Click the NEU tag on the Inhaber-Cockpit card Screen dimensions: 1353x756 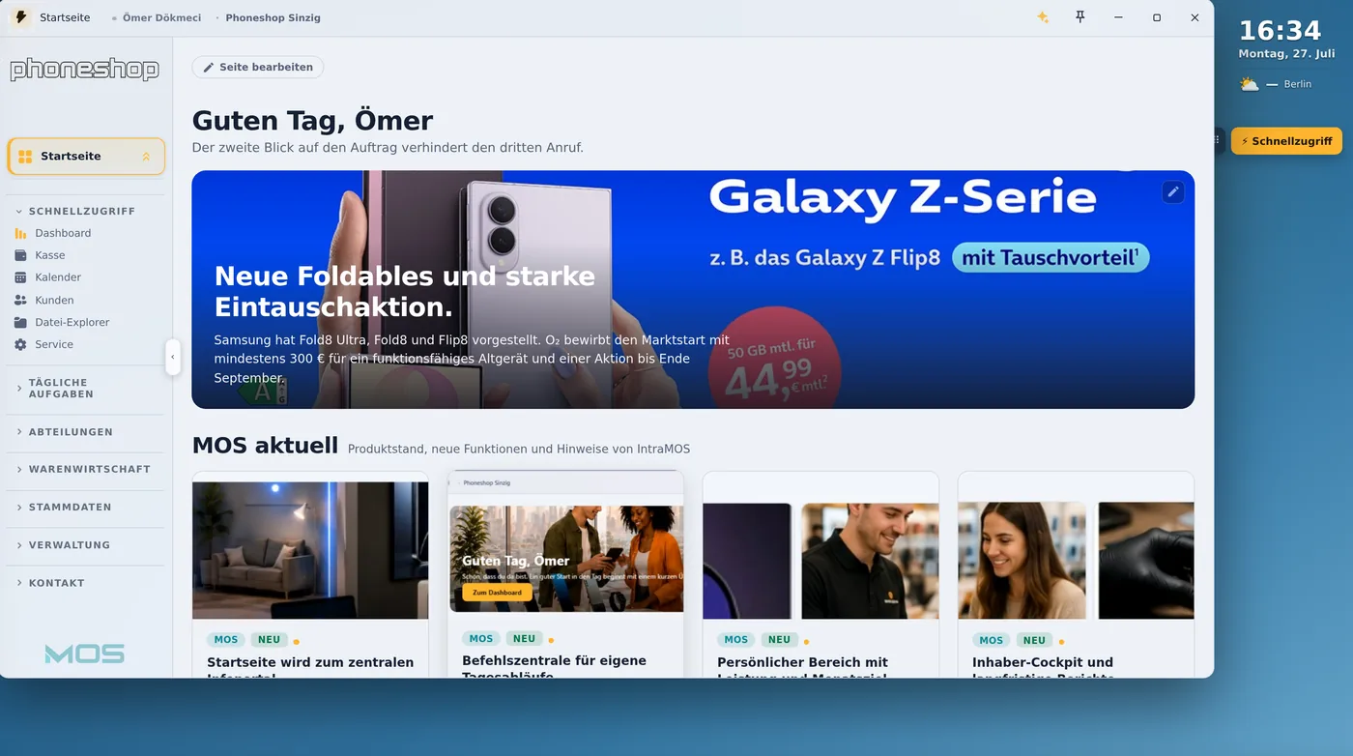click(x=1034, y=640)
